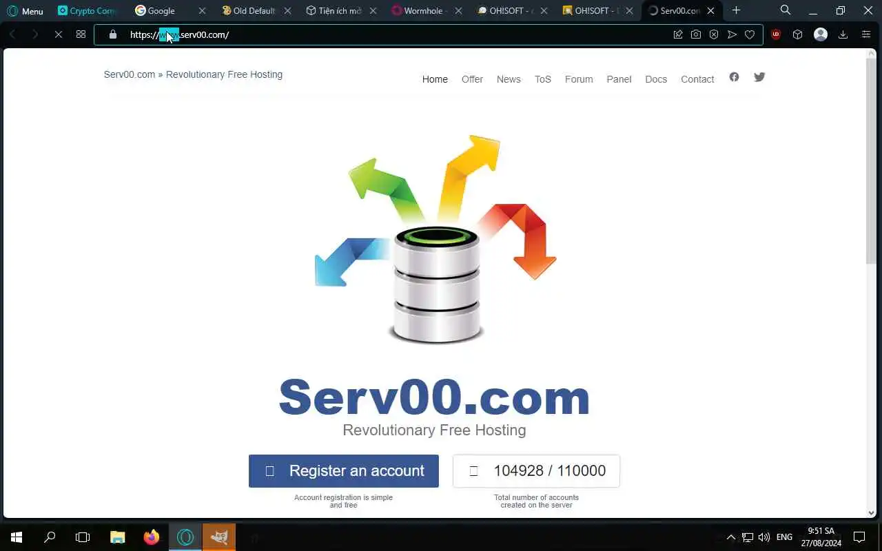Open the Docs link
Image resolution: width=882 pixels, height=551 pixels.
click(656, 79)
